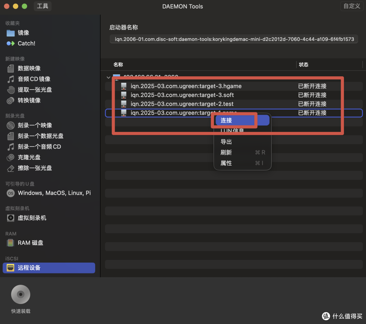Click 已断开连接 status of target-3.hgame
This screenshot has width=366, height=324.
coord(312,86)
